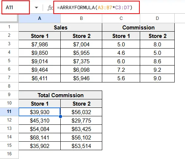185x159 pixels.
Task: Click the ARRAYFORMULA formula bar
Action: (96, 7)
